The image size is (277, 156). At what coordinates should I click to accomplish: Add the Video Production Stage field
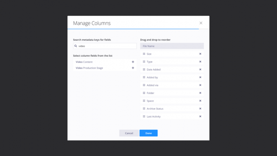pos(133,68)
